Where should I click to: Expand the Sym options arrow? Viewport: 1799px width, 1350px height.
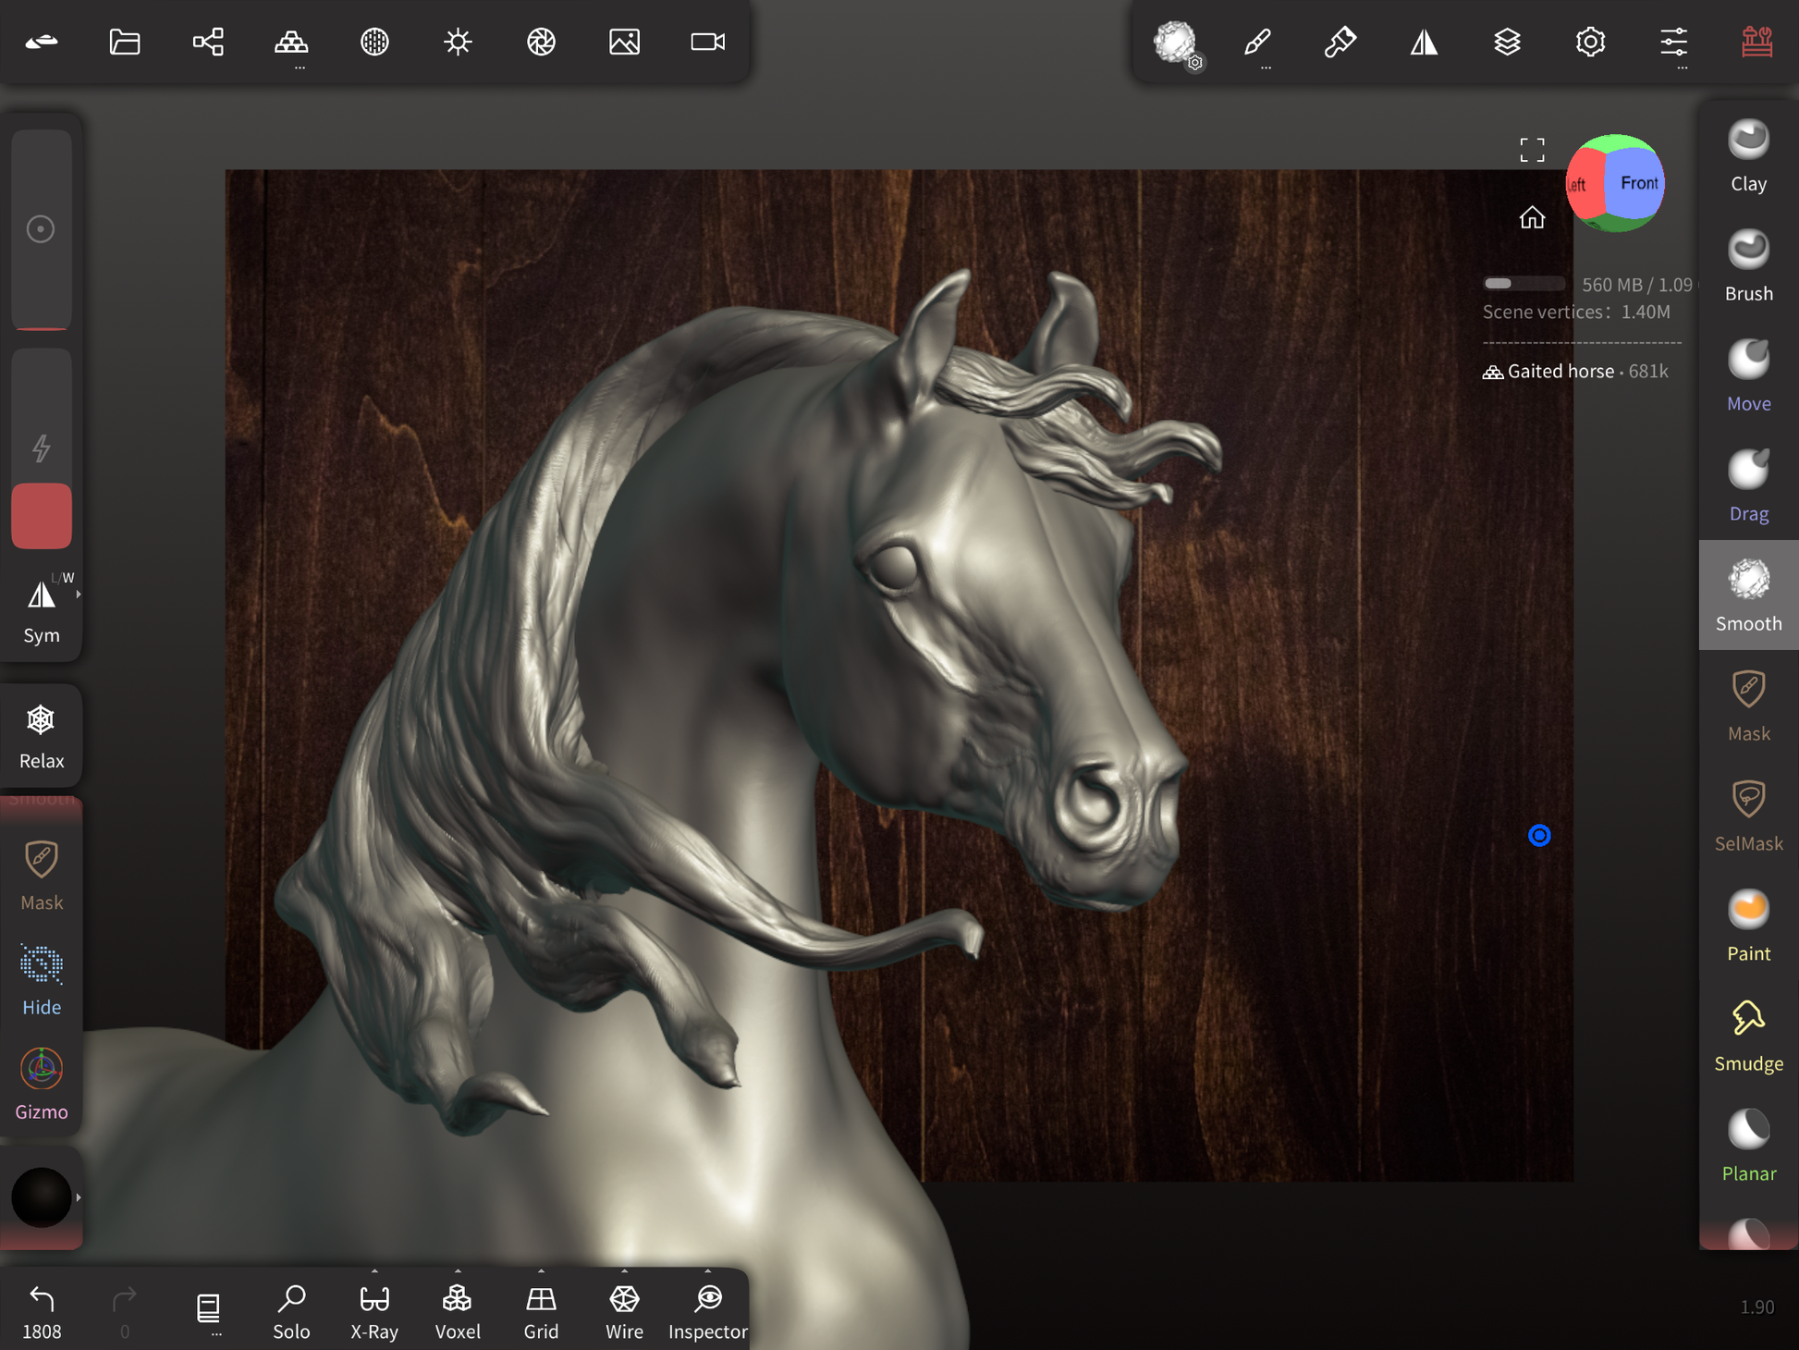click(x=79, y=595)
